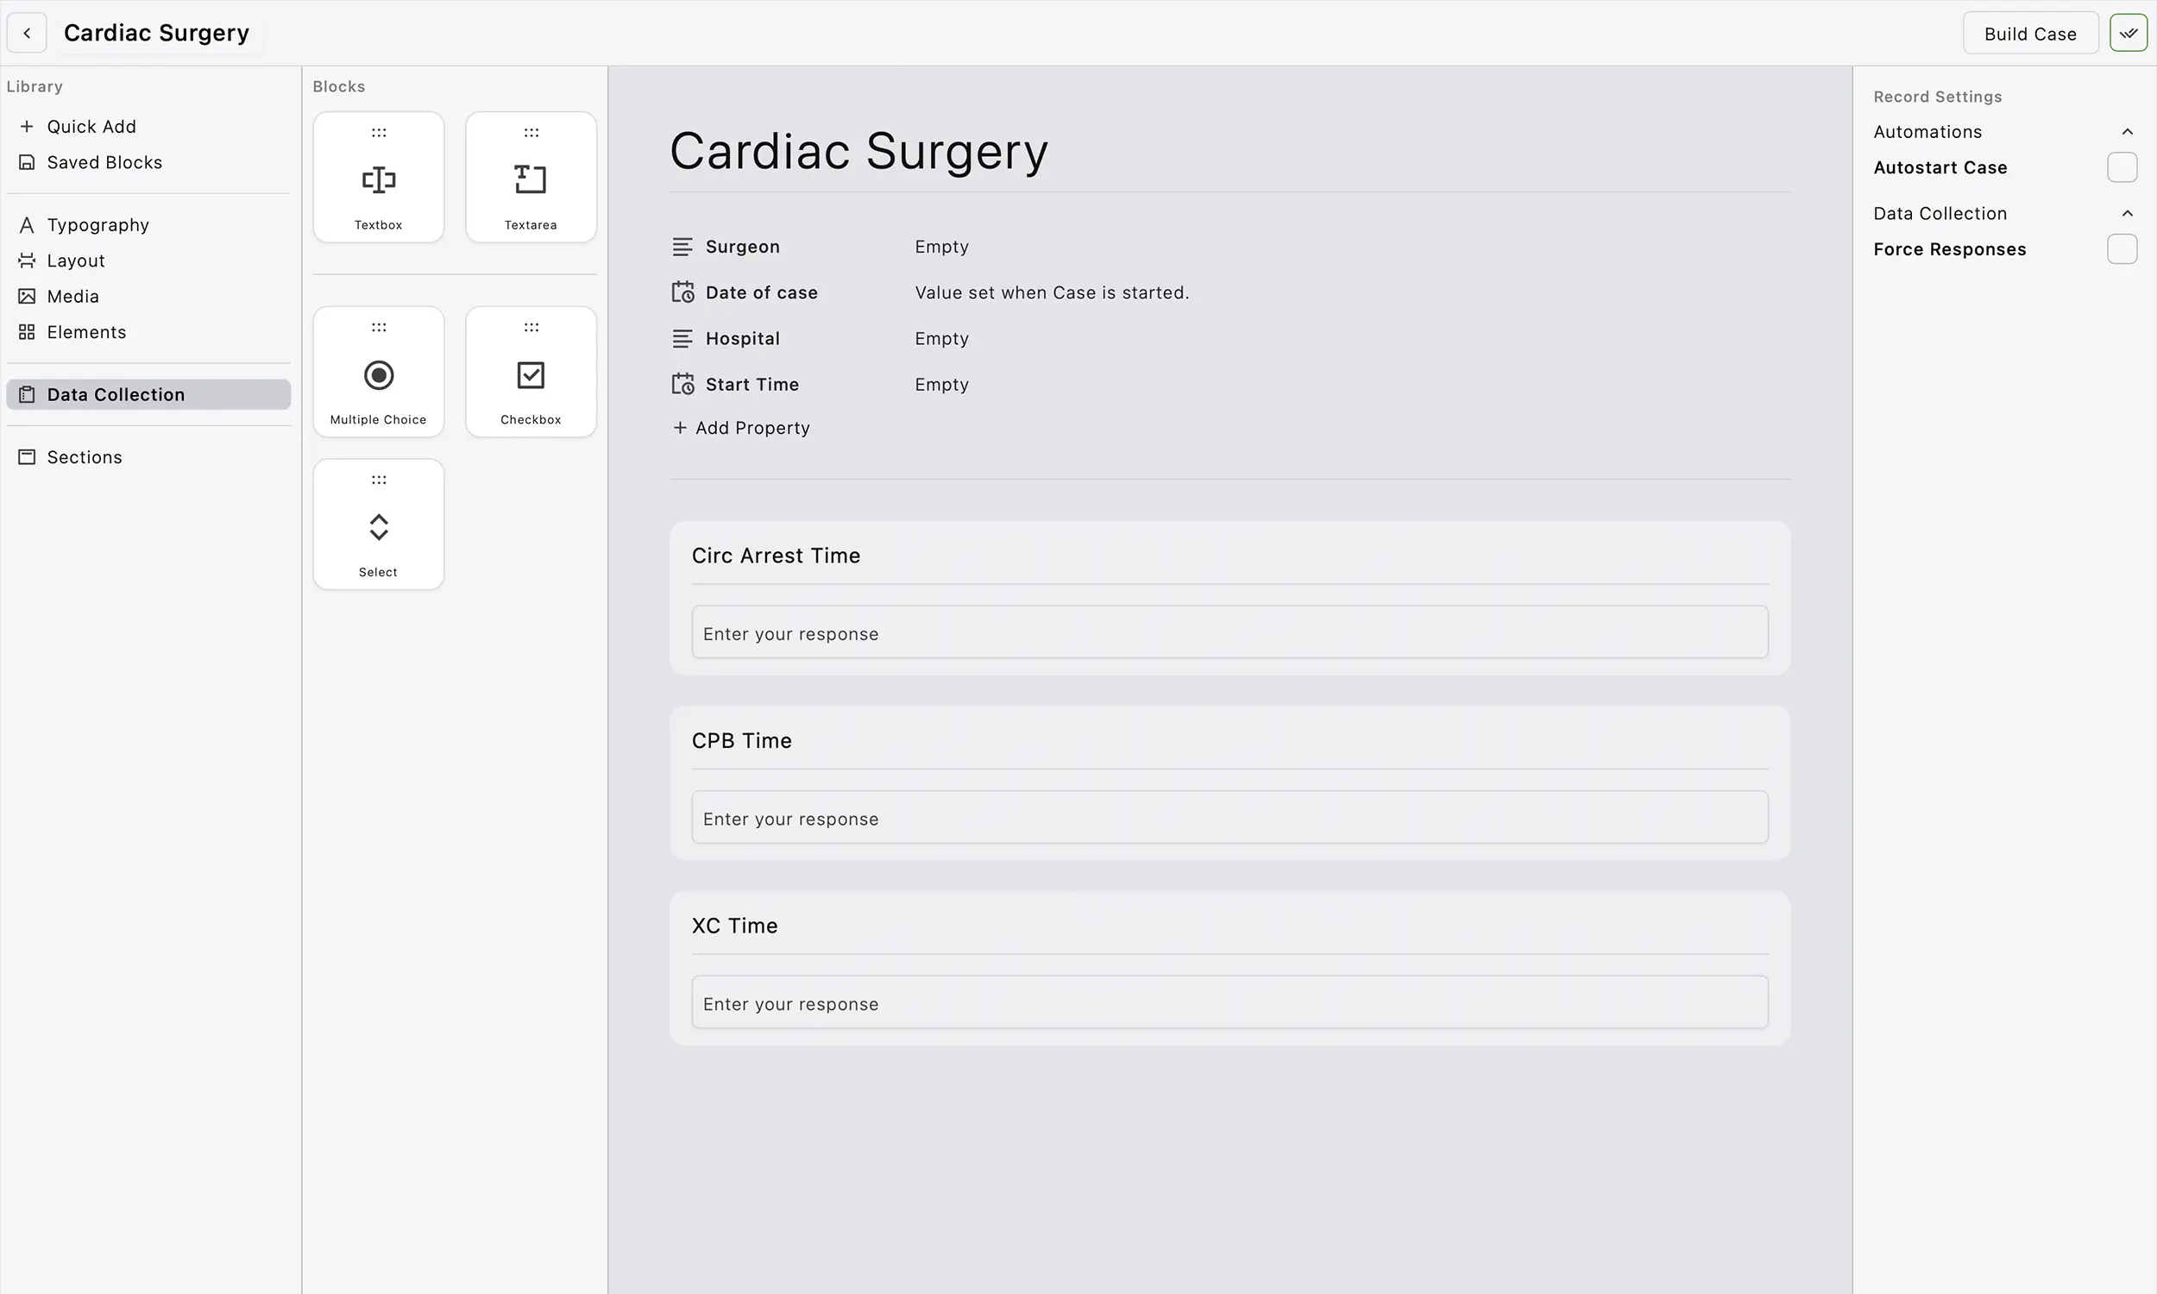
Task: Click the Circ Arrest Time response field
Action: [x=1228, y=633]
